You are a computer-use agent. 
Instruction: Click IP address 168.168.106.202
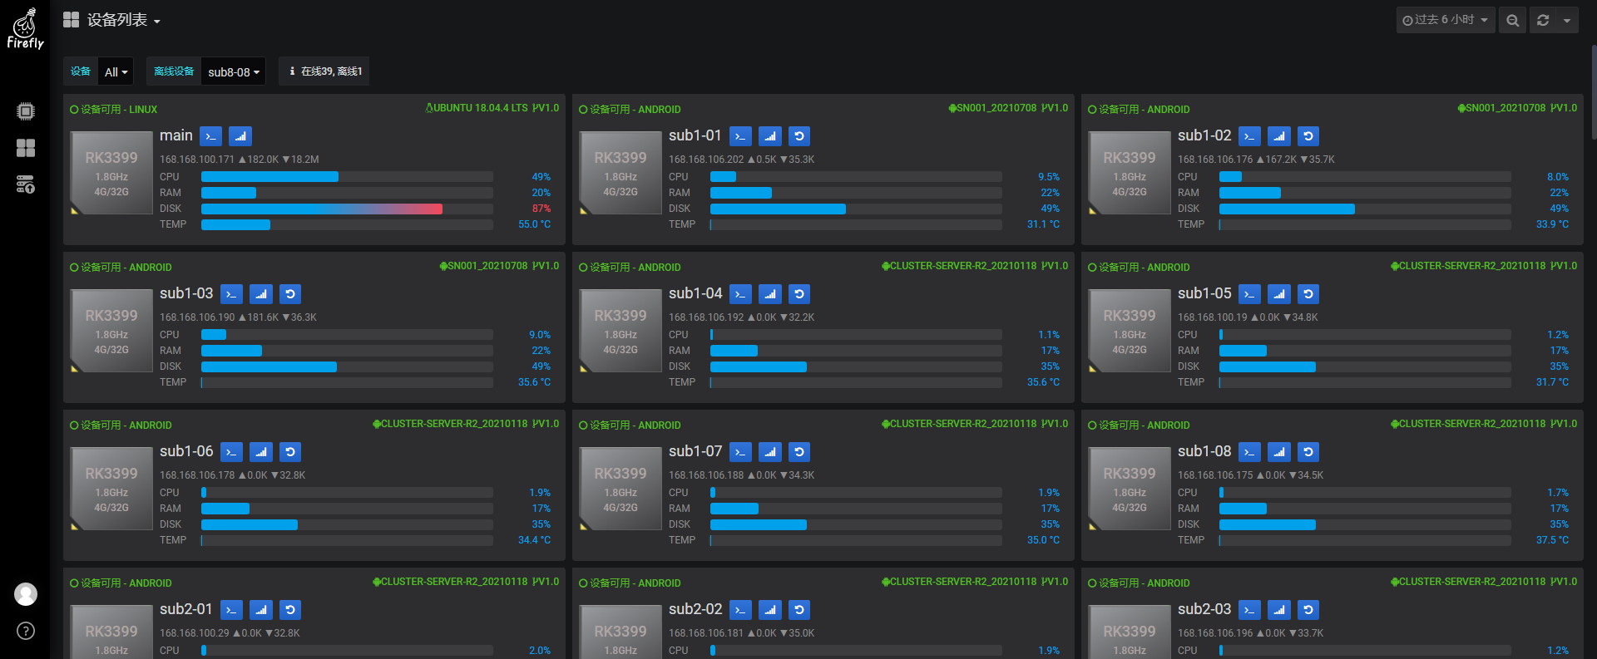(706, 160)
